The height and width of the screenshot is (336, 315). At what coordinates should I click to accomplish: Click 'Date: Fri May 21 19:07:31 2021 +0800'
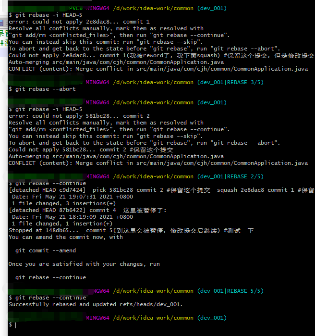coord(73,197)
